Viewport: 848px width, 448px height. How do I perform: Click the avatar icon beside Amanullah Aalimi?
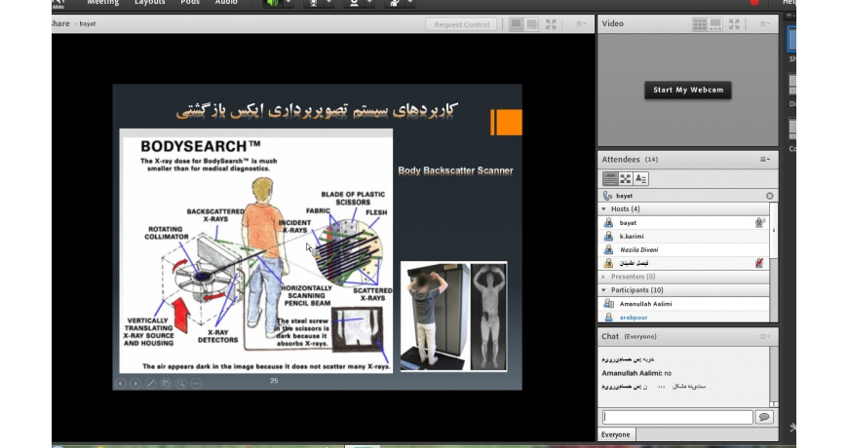[608, 304]
